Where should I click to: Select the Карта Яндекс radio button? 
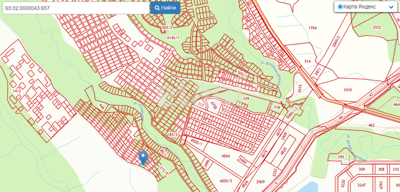(x=340, y=7)
